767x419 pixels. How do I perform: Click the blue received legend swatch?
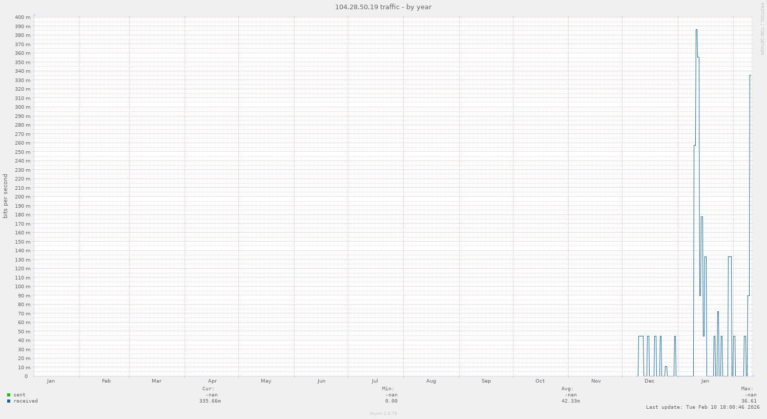click(x=9, y=401)
